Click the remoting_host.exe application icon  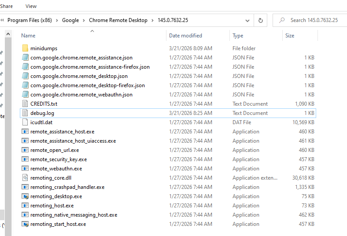coord(25,206)
